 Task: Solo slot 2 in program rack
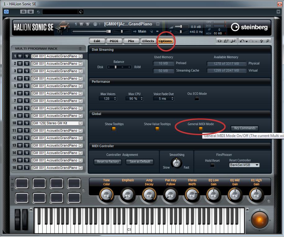click(27, 64)
